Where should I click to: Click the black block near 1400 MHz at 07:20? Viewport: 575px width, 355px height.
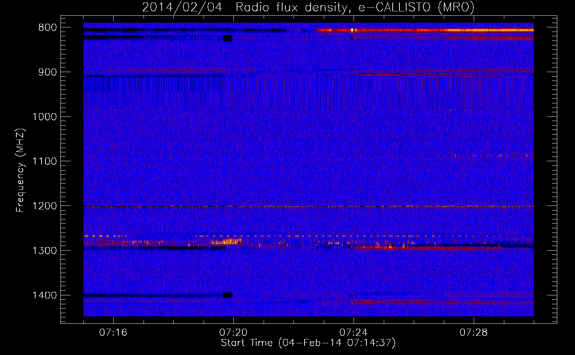coord(228,295)
